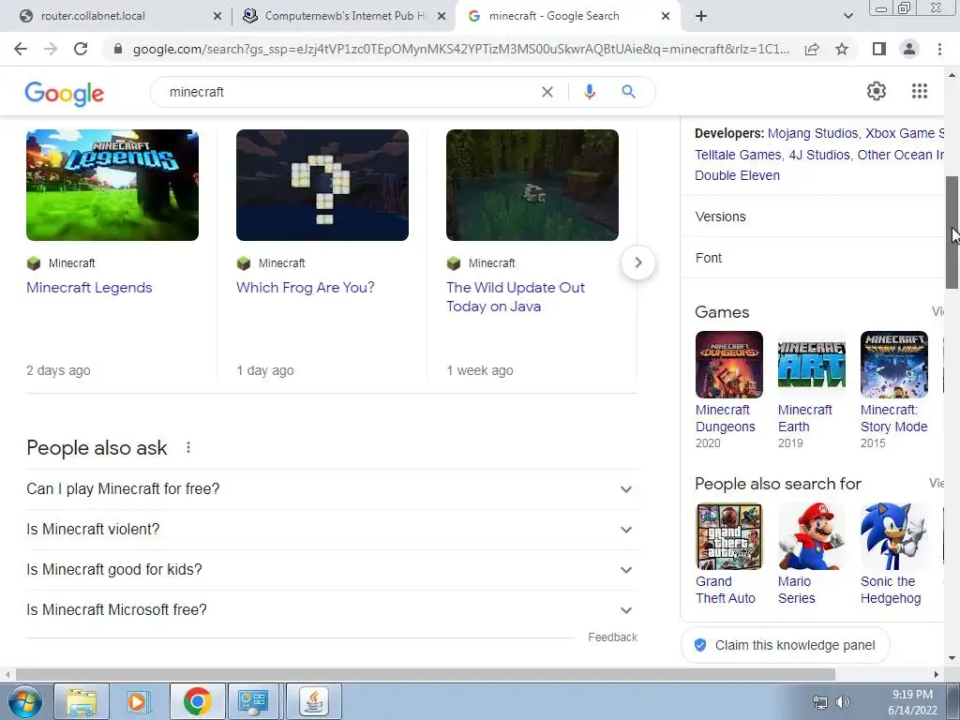
Task: Open Windows Start menu
Action: (23, 701)
